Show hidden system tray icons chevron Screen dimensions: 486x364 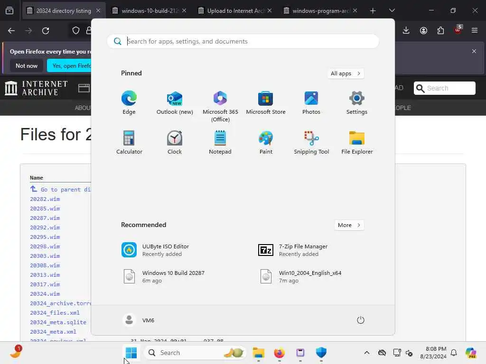tap(367, 353)
